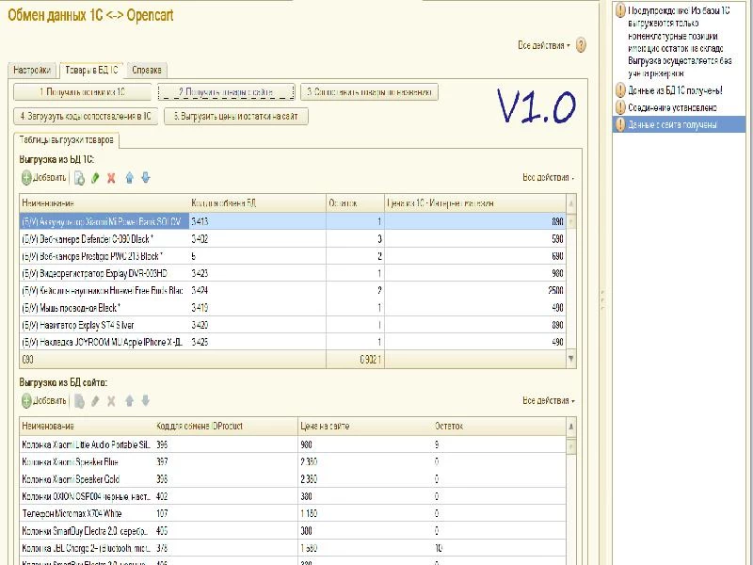753x565 pixels.
Task: Click the Добавить icon above the site table
Action: [26, 401]
